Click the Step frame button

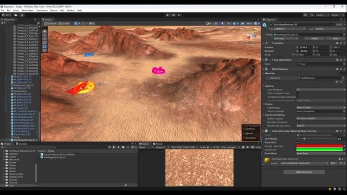pyautogui.click(x=179, y=15)
